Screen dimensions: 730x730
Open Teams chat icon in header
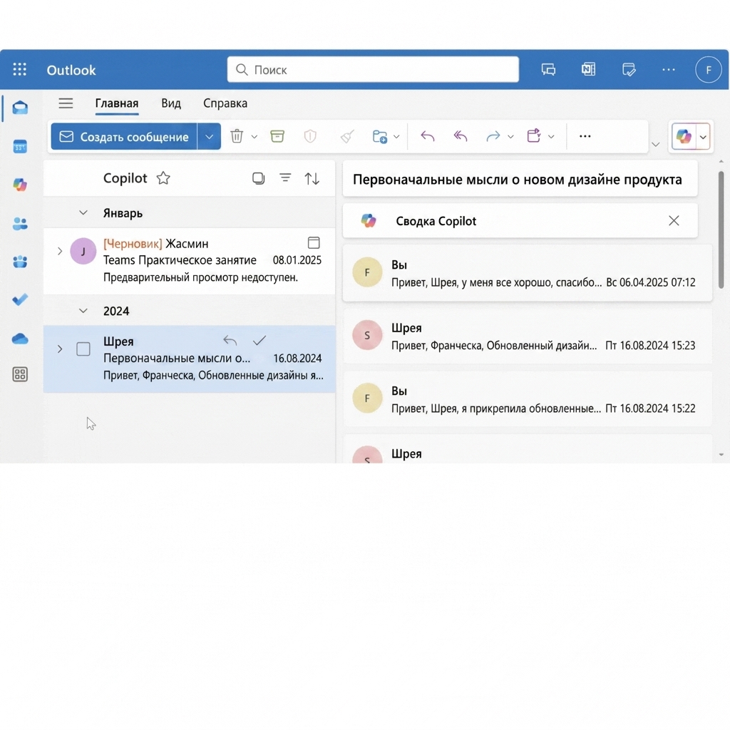click(548, 70)
